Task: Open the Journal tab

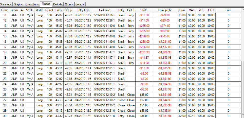Action: pyautogui.click(x=80, y=4)
